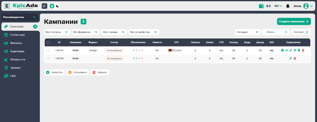This screenshot has height=122, width=317.
Task: Expand the Все форматы dropdown
Action: tap(86, 32)
